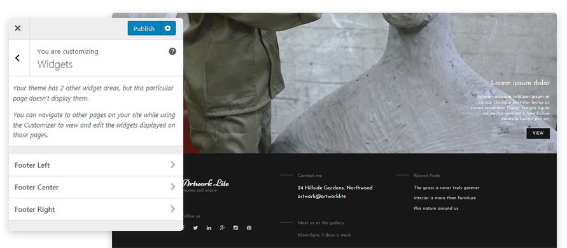567x248 pixels.
Task: Click the 'Aenean aliquam volutpat' slide description
Action: point(510,107)
